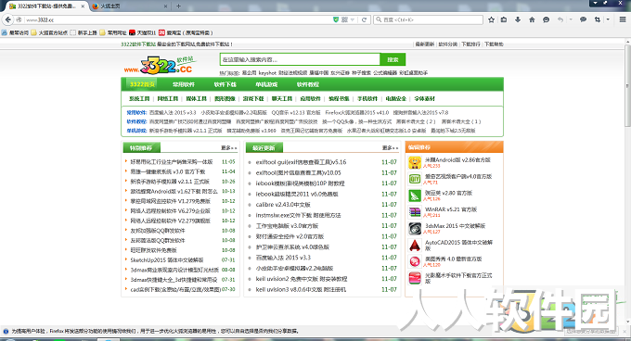Image resolution: width=631 pixels, height=341 pixels.
Task: Click the green site search button
Action: 393,59
